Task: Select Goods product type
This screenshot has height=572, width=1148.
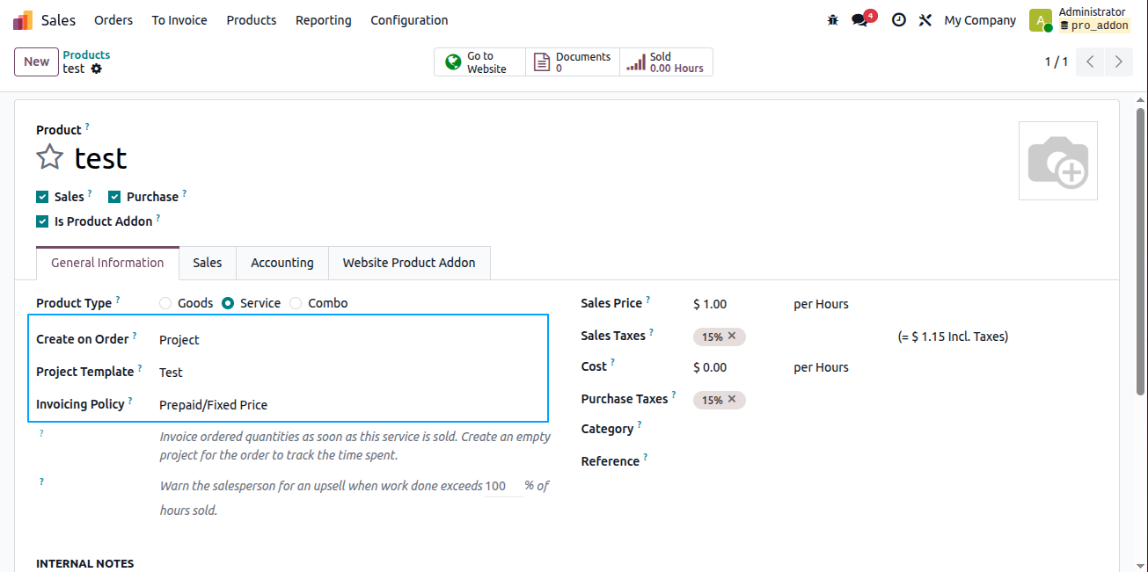Action: click(x=165, y=303)
